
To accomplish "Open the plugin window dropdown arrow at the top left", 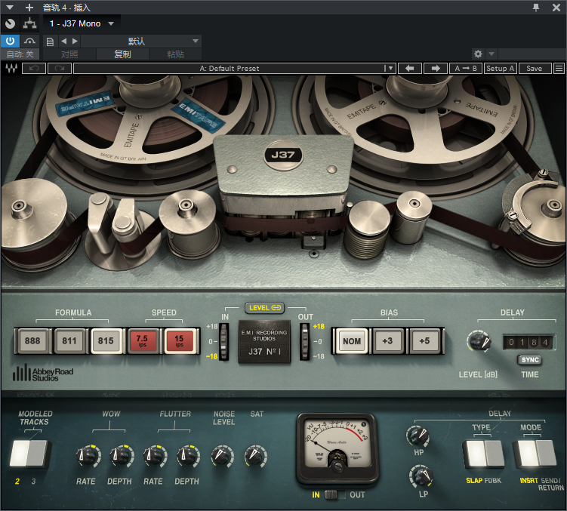I will (x=10, y=8).
